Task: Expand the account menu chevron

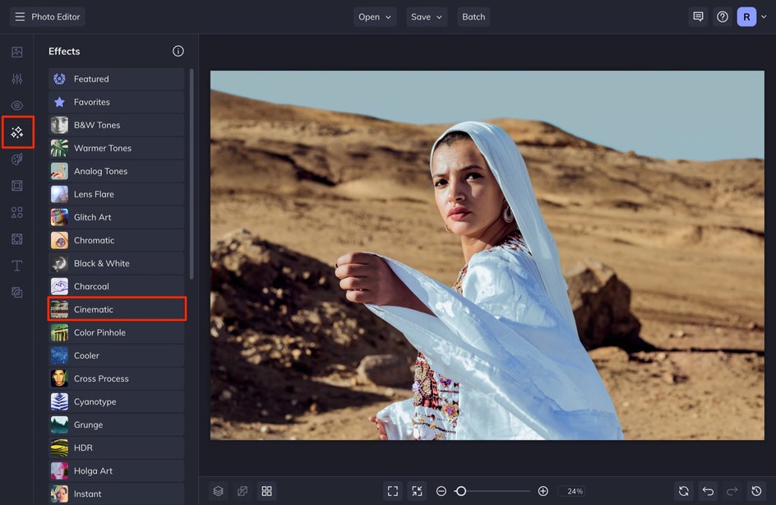Action: [764, 16]
